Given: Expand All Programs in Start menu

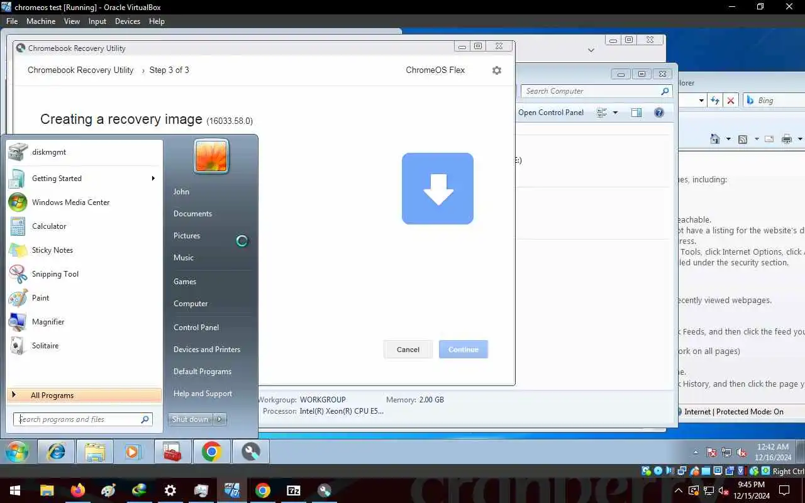Looking at the screenshot, I should point(84,395).
